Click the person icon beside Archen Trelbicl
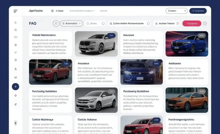This screenshot has height=134, width=220. pyautogui.click(x=156, y=24)
